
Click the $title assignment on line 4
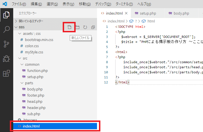click(162, 42)
